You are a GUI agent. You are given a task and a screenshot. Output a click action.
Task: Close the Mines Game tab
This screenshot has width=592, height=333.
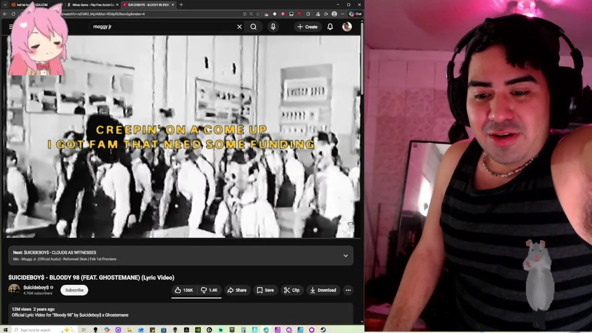117,5
